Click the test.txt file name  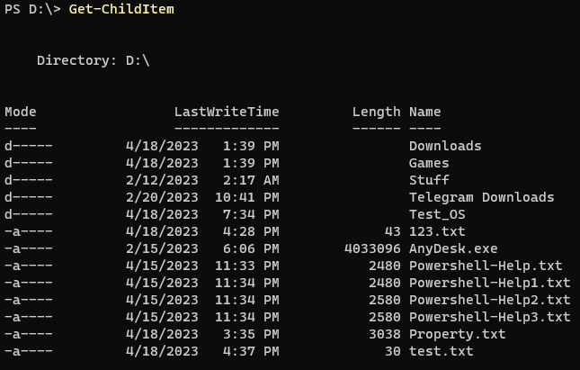pos(441,351)
